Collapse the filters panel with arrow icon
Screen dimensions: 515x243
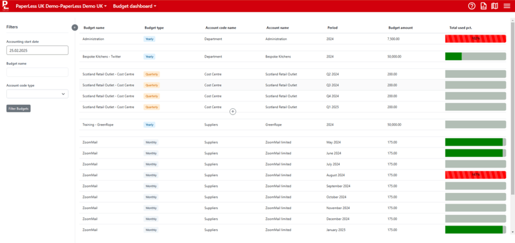75,27
